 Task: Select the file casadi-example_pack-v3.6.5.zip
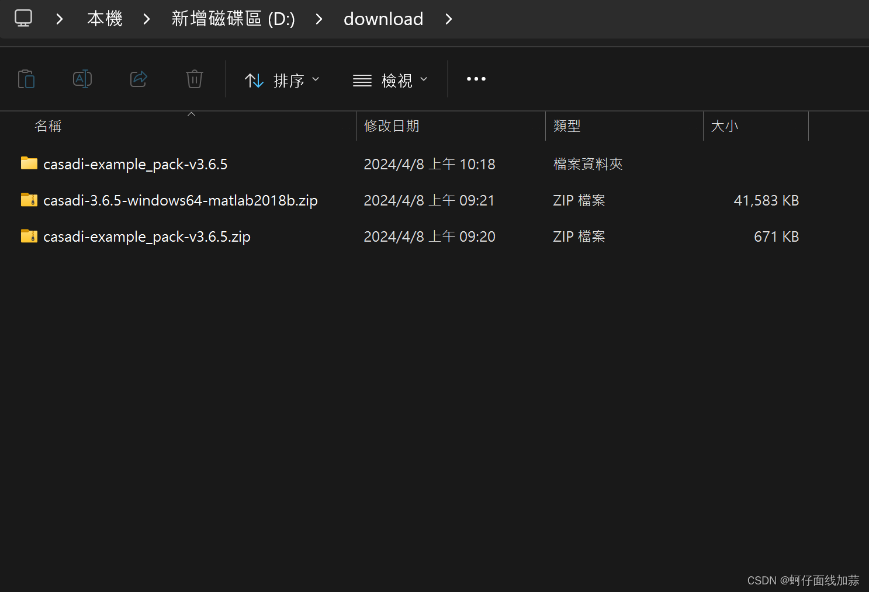(x=147, y=236)
